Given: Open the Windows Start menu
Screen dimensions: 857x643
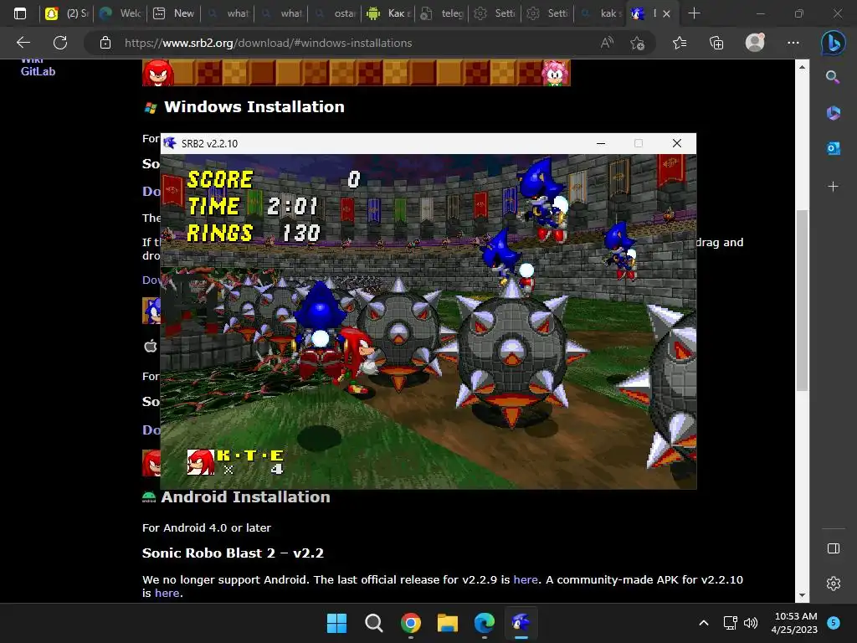Looking at the screenshot, I should coord(336,623).
